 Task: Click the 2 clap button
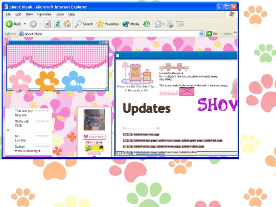click(94, 143)
